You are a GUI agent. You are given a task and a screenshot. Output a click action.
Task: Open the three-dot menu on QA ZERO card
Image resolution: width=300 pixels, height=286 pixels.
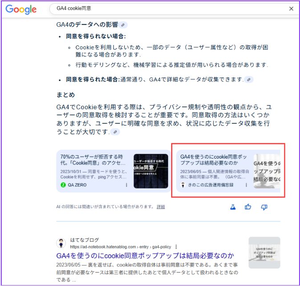tap(126, 185)
